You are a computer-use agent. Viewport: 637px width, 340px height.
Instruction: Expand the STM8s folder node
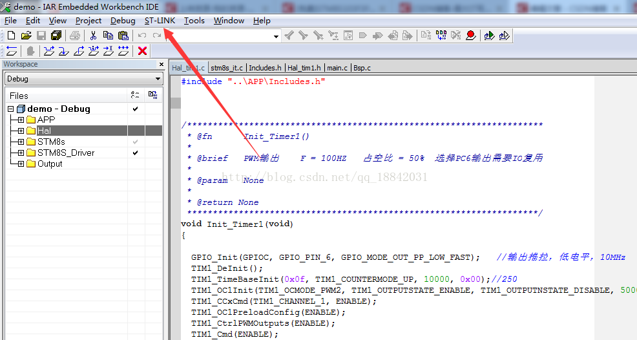21,142
